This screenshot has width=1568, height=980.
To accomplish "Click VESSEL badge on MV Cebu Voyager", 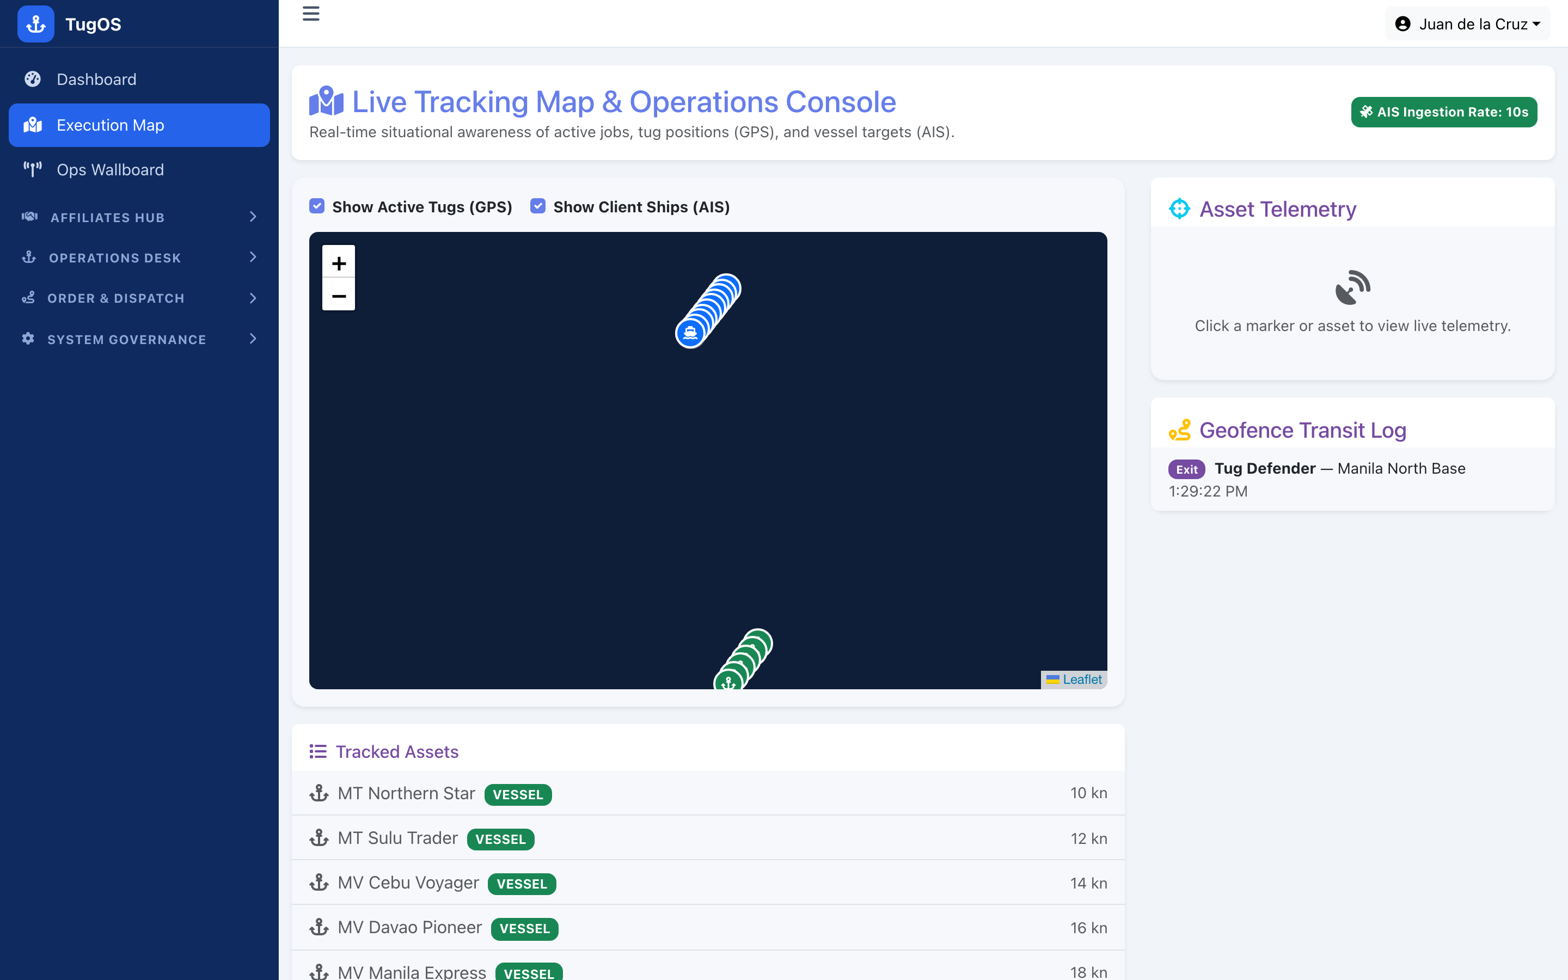I will pyautogui.click(x=522, y=884).
